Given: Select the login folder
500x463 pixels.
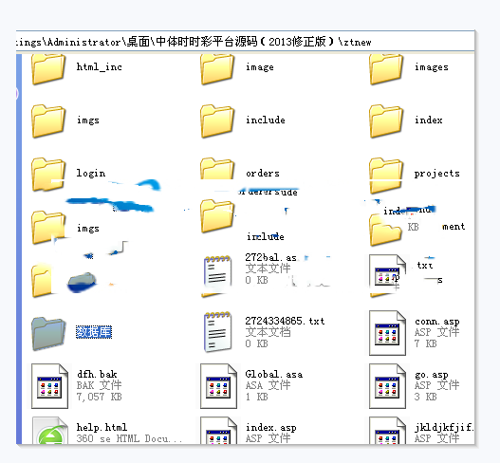Looking at the screenshot, I should [x=48, y=175].
